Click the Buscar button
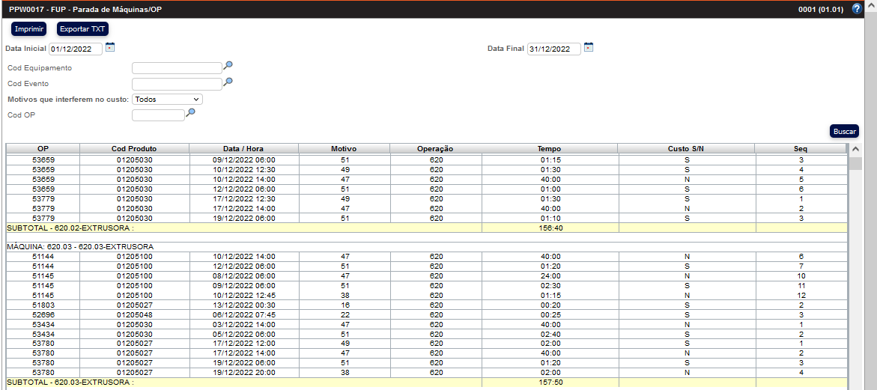This screenshot has width=877, height=390. (x=844, y=131)
